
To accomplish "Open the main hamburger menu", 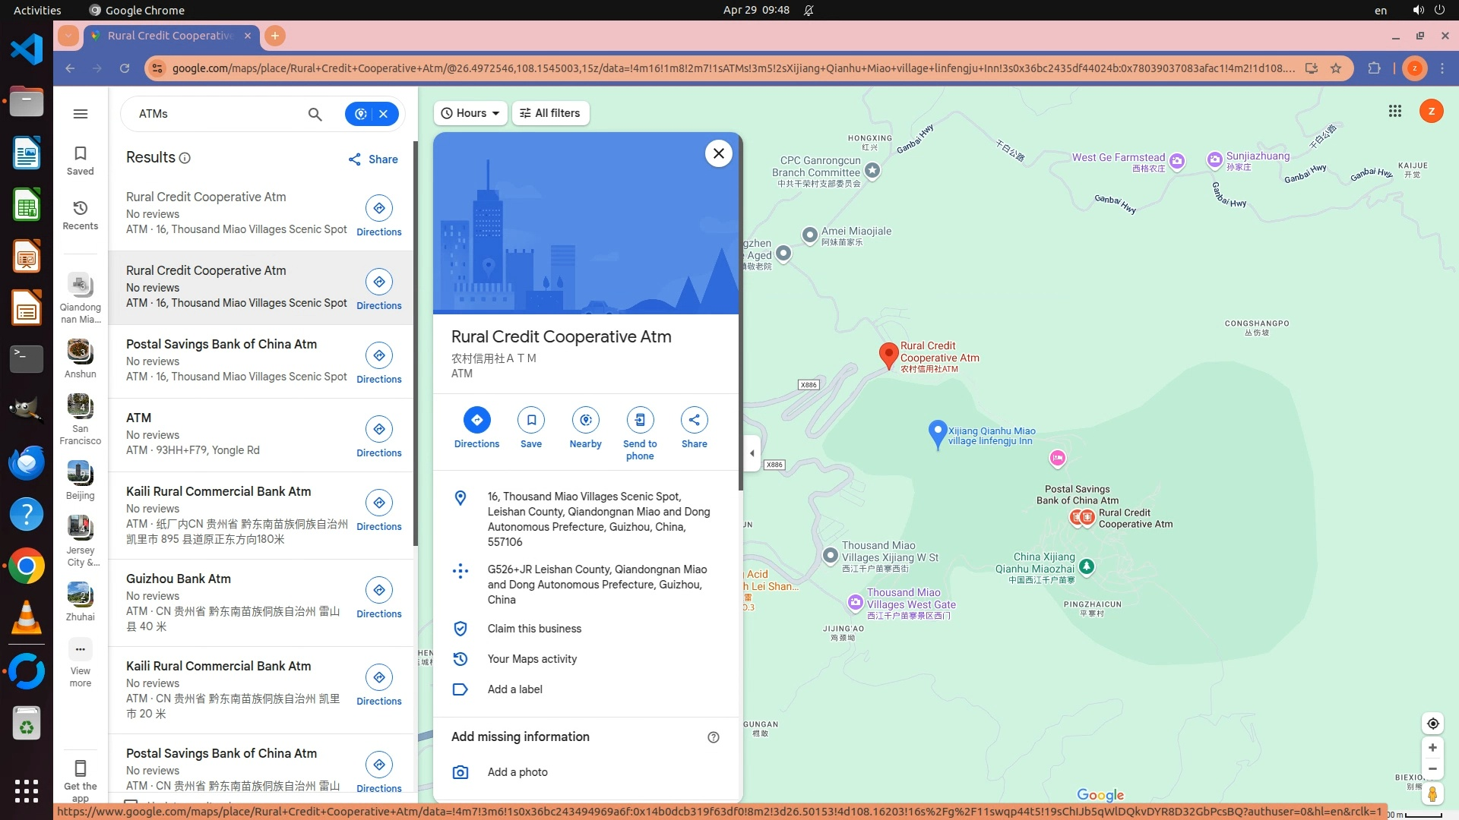I will click(81, 114).
